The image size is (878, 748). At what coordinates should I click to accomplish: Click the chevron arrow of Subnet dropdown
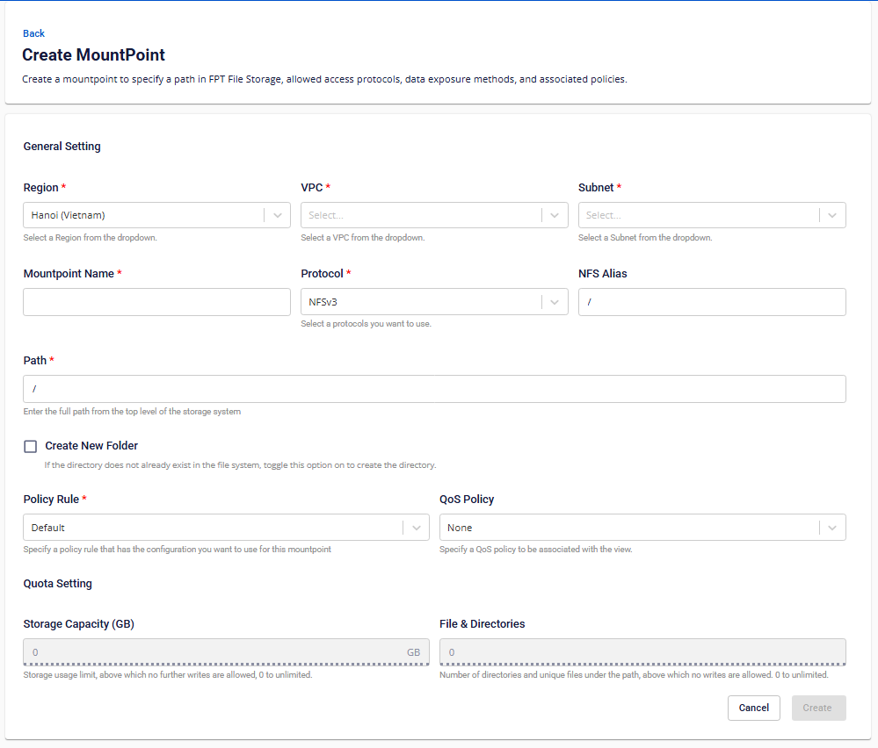coord(832,215)
